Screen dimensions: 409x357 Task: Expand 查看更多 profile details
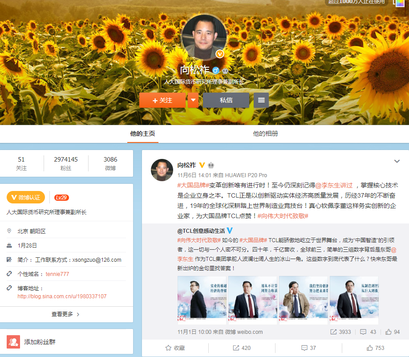tap(65, 314)
